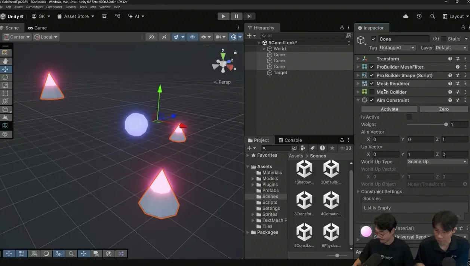Select the Move tool
Screen dimensions: 470x266
click(5, 69)
